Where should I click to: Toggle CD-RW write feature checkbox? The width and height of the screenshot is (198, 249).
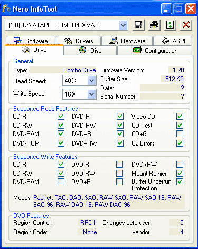(61, 174)
